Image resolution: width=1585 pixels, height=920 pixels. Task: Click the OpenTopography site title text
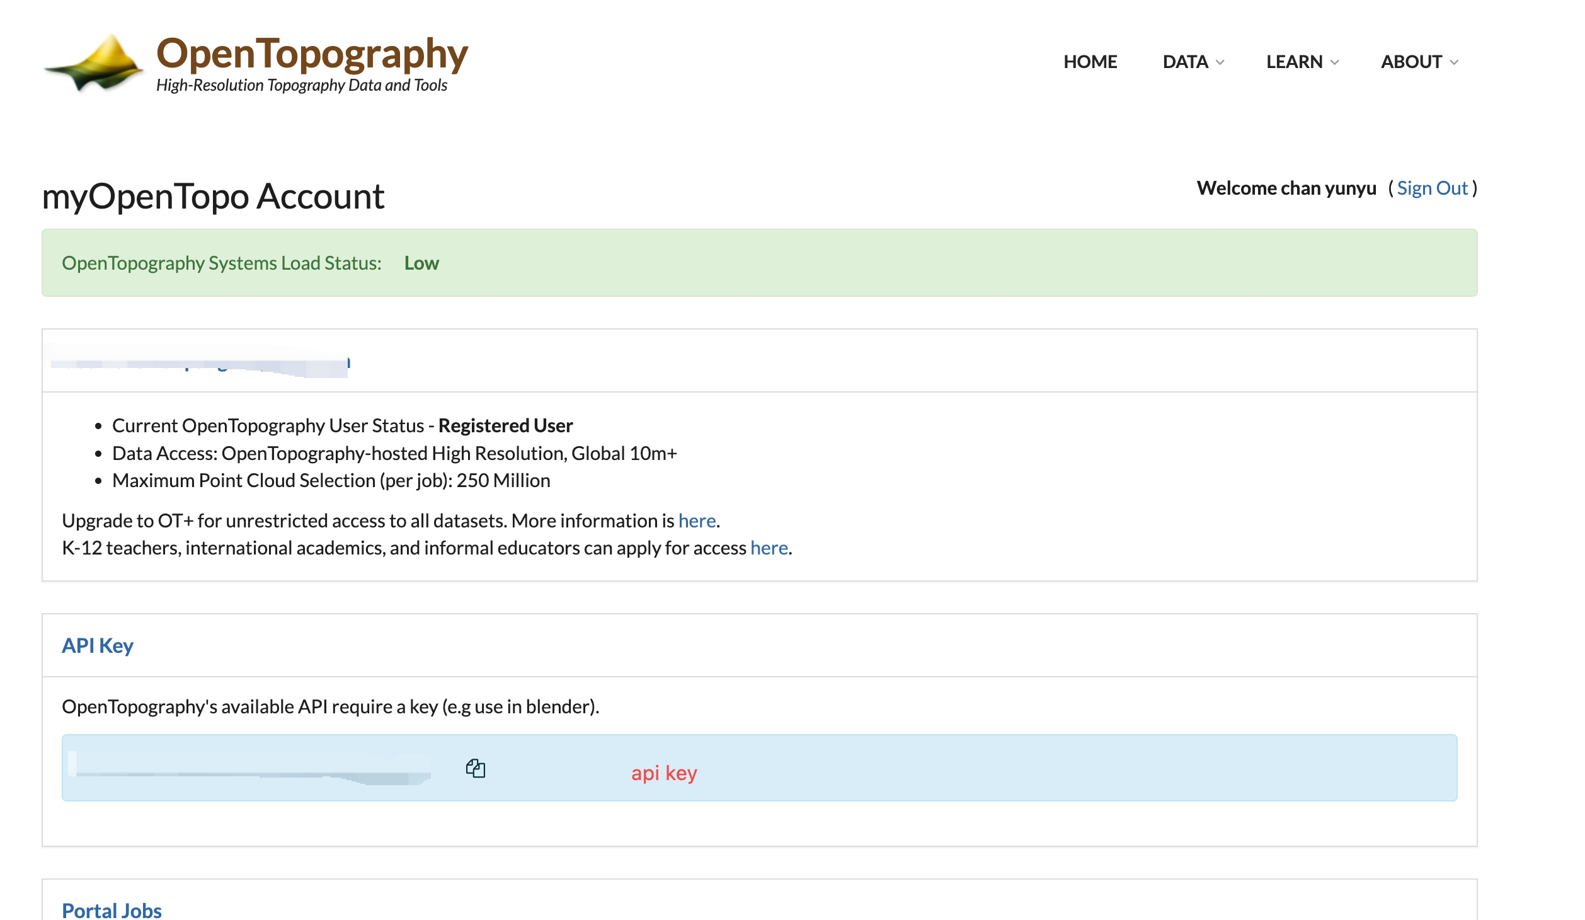(312, 53)
